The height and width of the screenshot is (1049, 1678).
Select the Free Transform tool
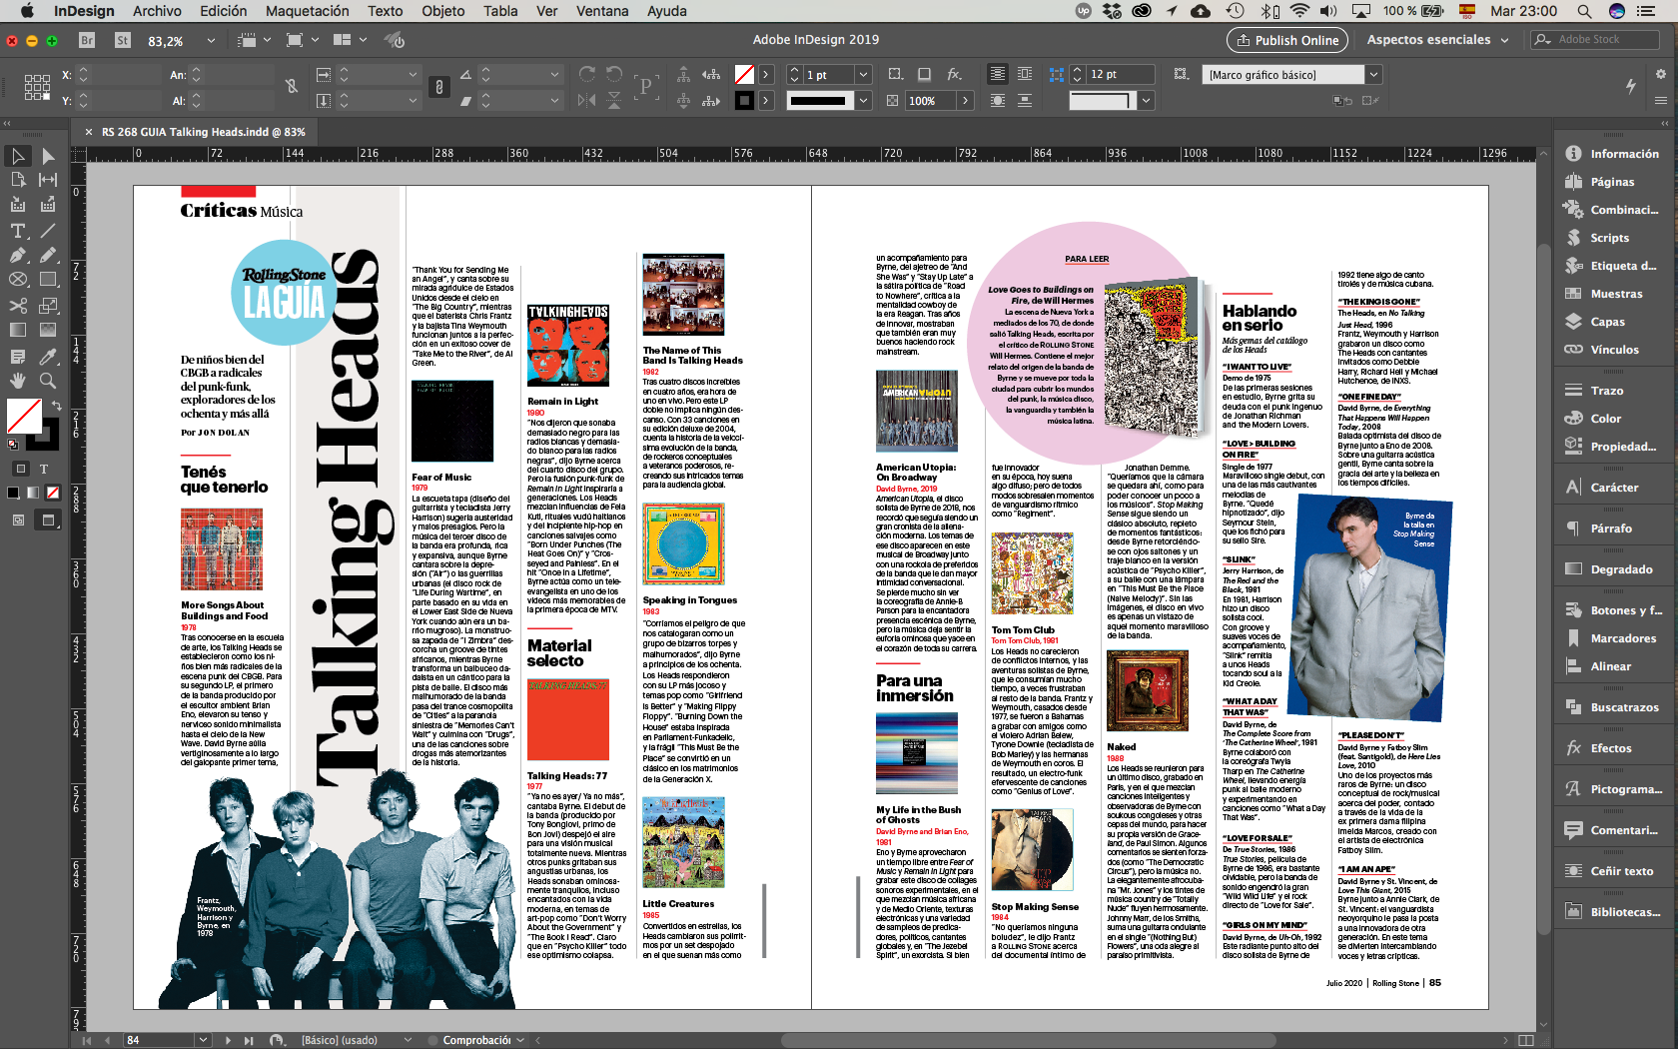click(x=48, y=306)
